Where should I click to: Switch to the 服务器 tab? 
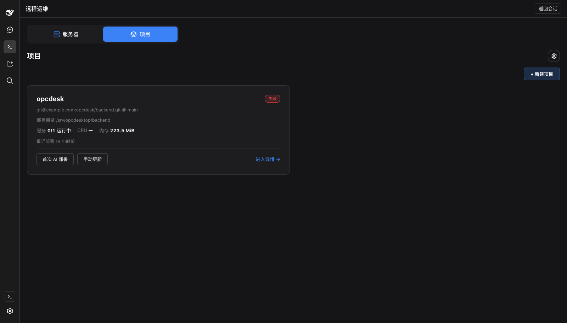(x=66, y=34)
